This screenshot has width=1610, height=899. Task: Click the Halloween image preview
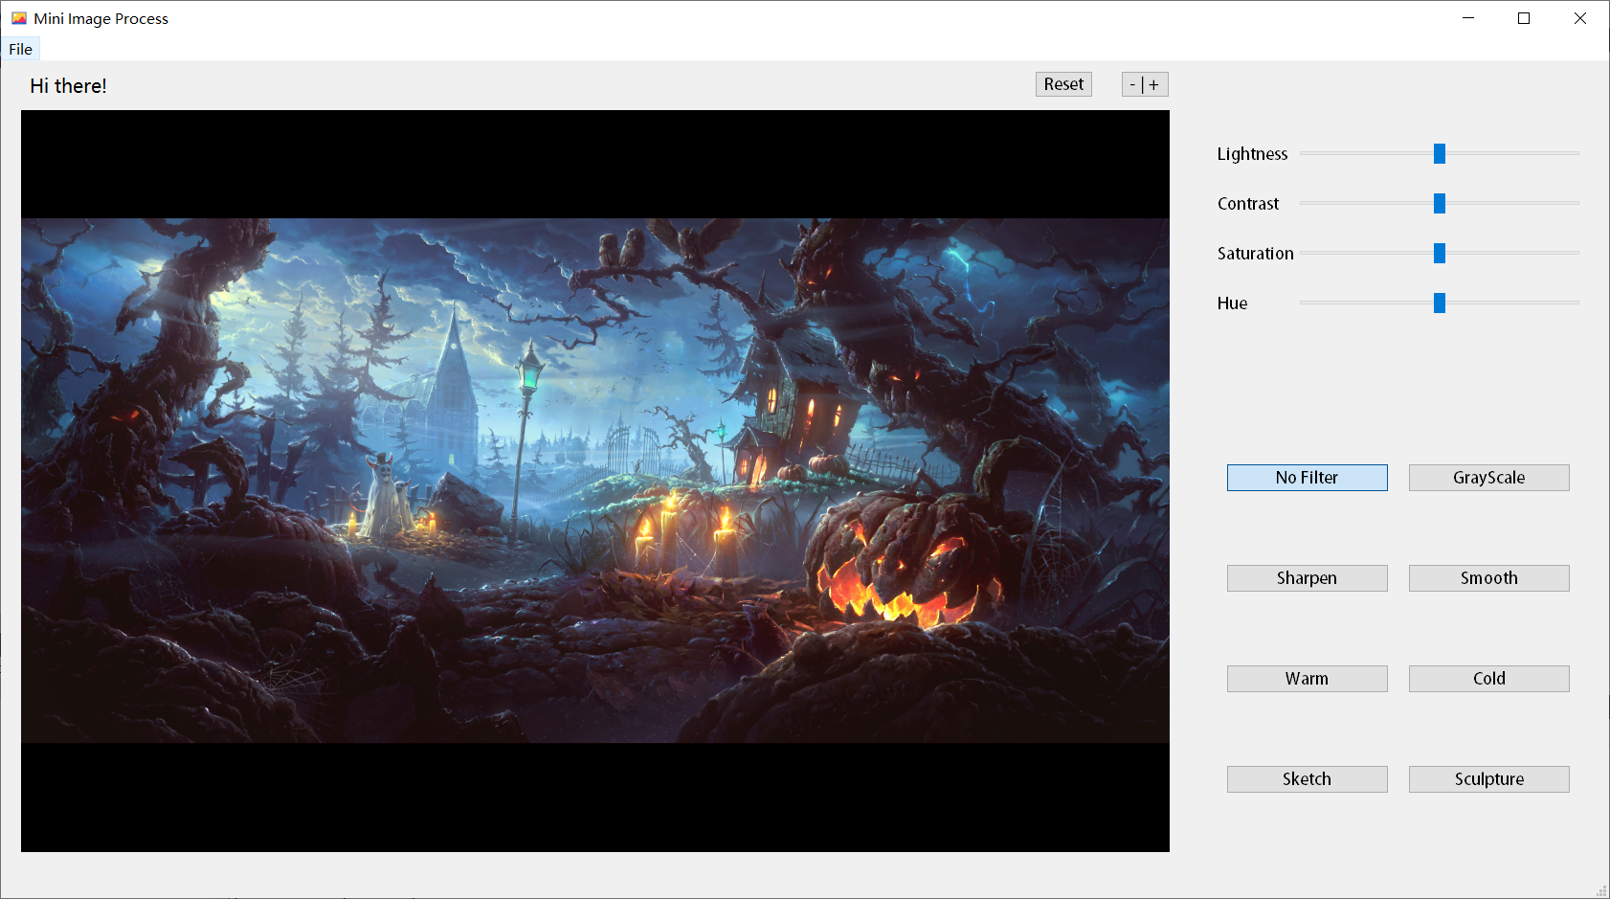594,481
